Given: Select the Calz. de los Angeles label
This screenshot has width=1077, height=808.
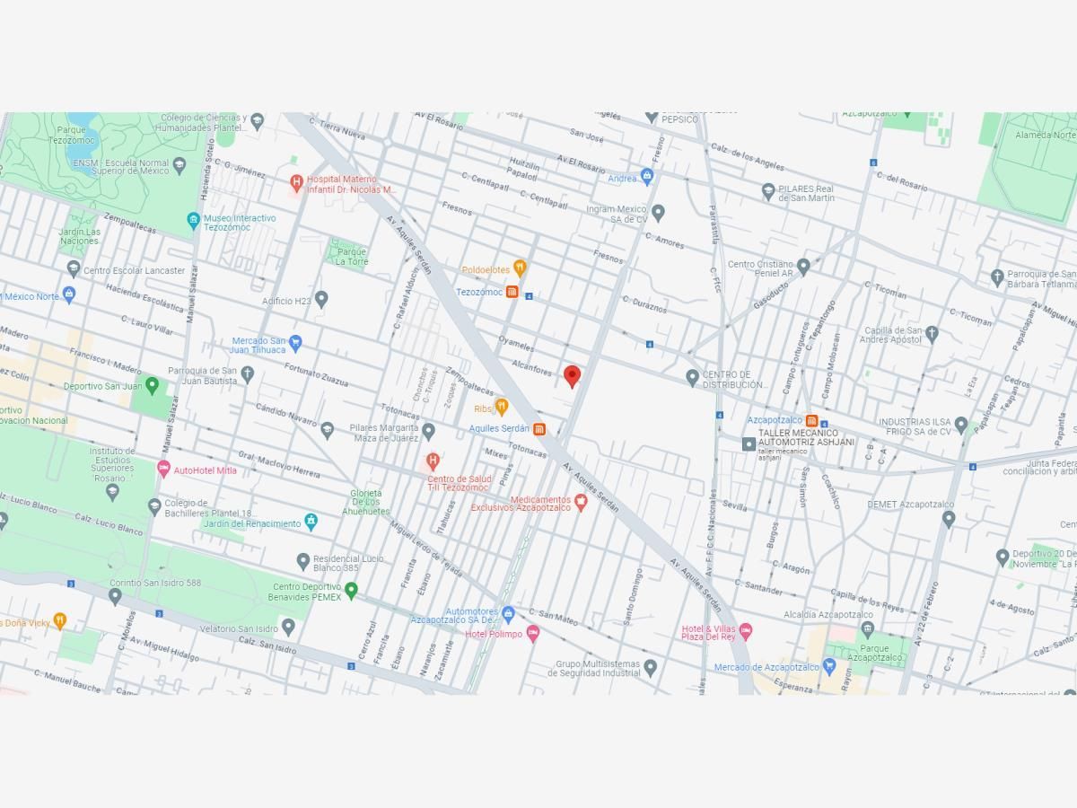Looking at the screenshot, I should click(x=748, y=156).
